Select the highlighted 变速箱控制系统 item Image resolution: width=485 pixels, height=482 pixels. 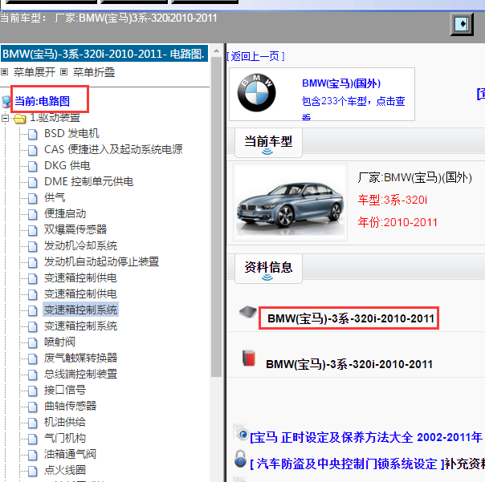point(80,310)
